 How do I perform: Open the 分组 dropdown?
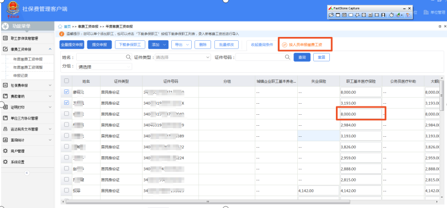click(104, 67)
